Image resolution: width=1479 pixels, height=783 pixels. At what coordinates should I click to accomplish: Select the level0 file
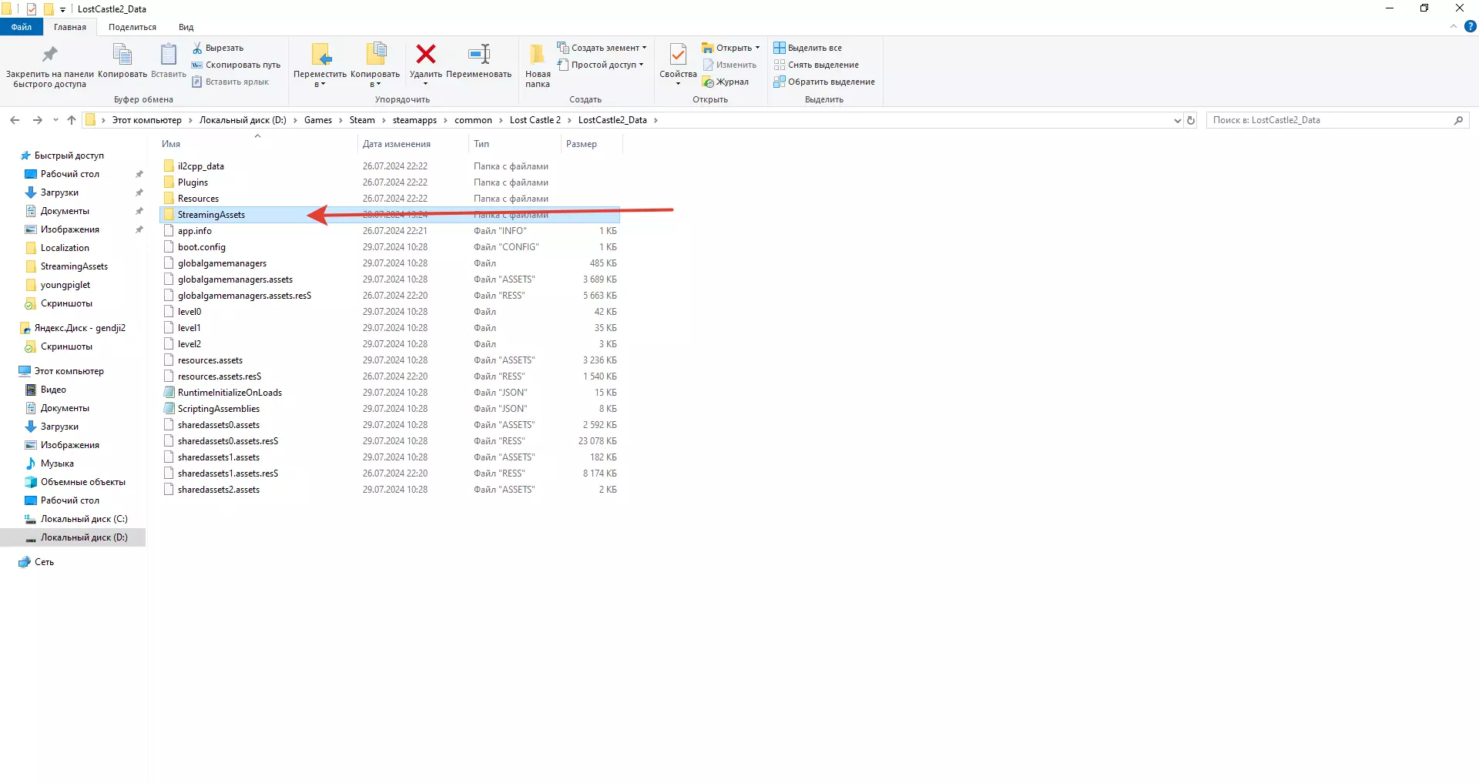[x=189, y=312]
